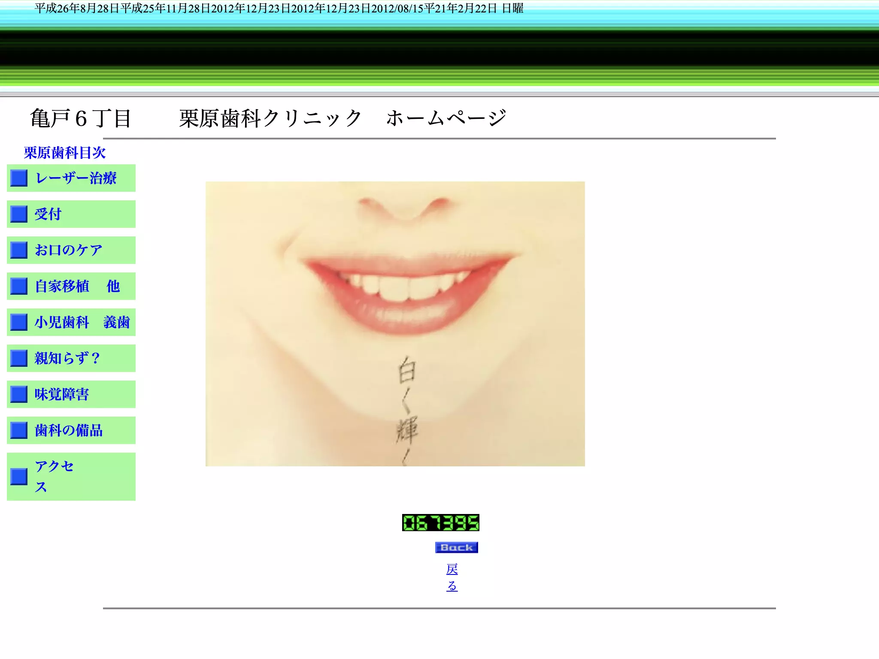Open 自家移植 他 menu item
This screenshot has width=879, height=659.
pos(77,286)
